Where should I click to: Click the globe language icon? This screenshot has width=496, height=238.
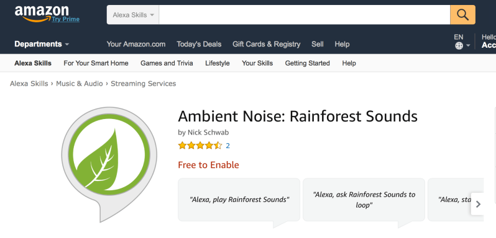459,46
